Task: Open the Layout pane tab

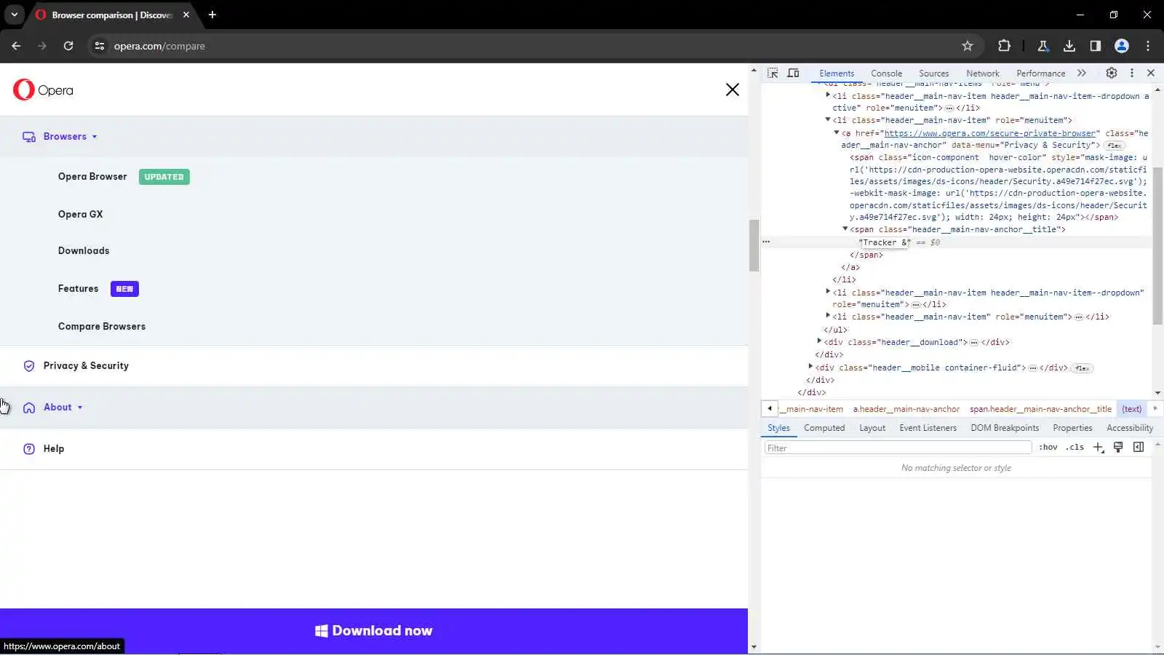Action: click(x=872, y=428)
